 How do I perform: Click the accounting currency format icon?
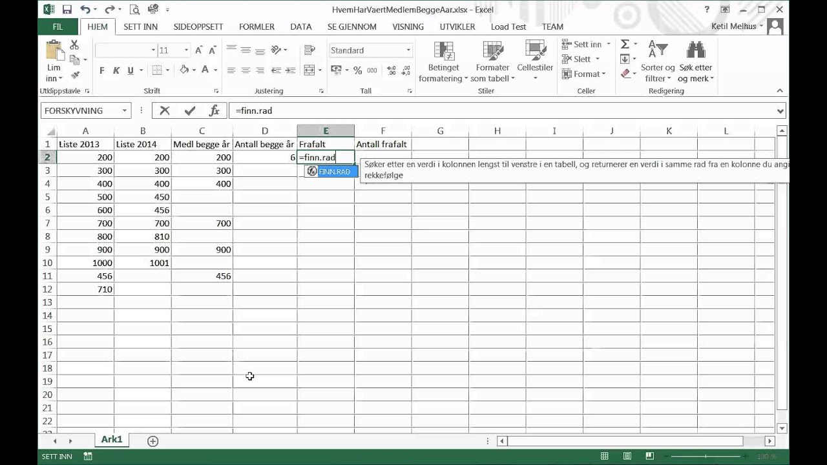336,70
